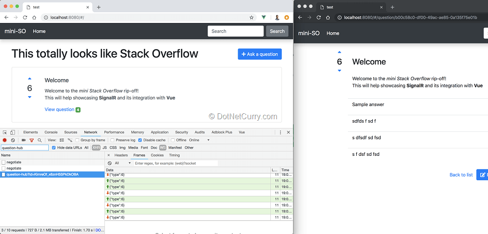Screen dimensions: 488x234
Task: Uncheck the Disable cache checkbox
Action: [x=140, y=140]
